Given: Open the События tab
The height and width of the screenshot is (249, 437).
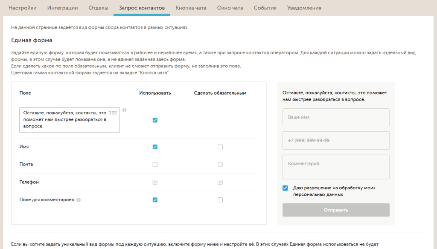Looking at the screenshot, I should click(x=265, y=8).
